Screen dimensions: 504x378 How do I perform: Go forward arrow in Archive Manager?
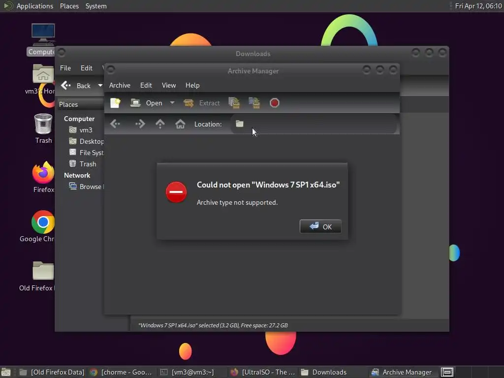(x=140, y=124)
